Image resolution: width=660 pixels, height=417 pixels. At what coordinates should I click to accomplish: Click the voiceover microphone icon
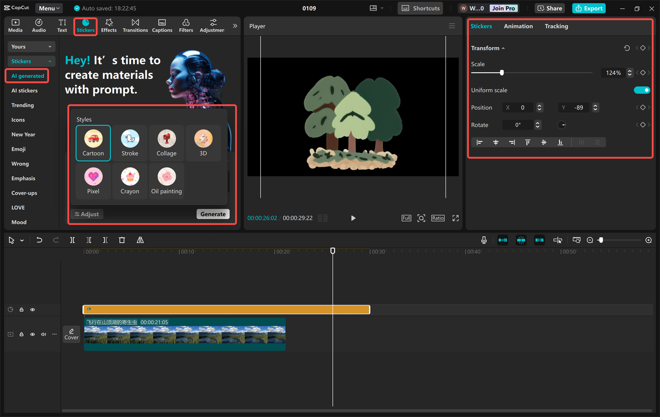[x=484, y=240]
